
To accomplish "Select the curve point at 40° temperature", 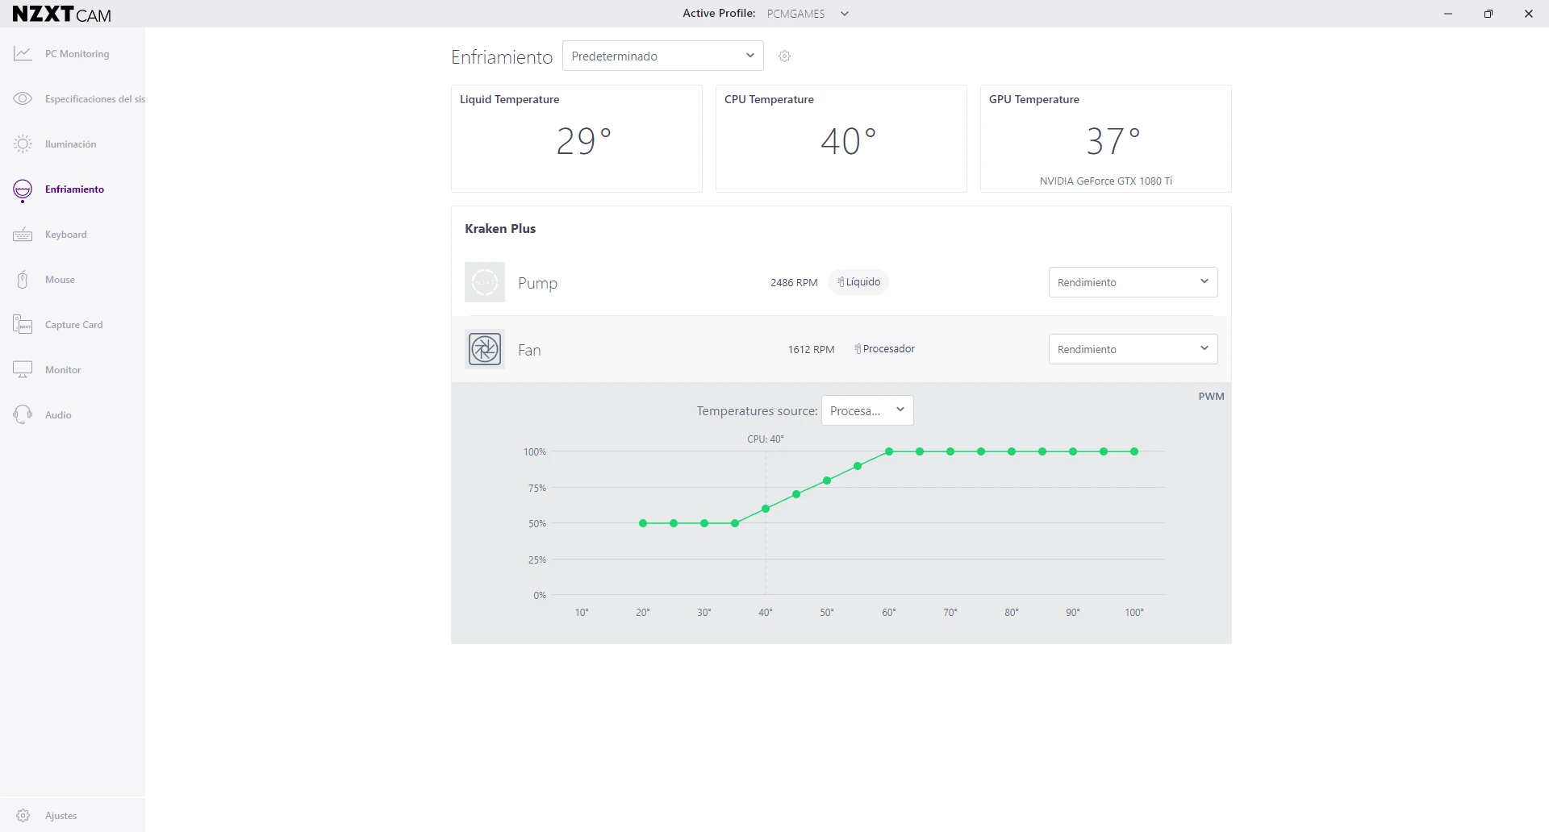I will click(766, 509).
